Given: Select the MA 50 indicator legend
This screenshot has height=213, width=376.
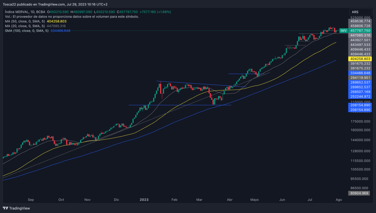Looking at the screenshot, I should click(x=25, y=21).
